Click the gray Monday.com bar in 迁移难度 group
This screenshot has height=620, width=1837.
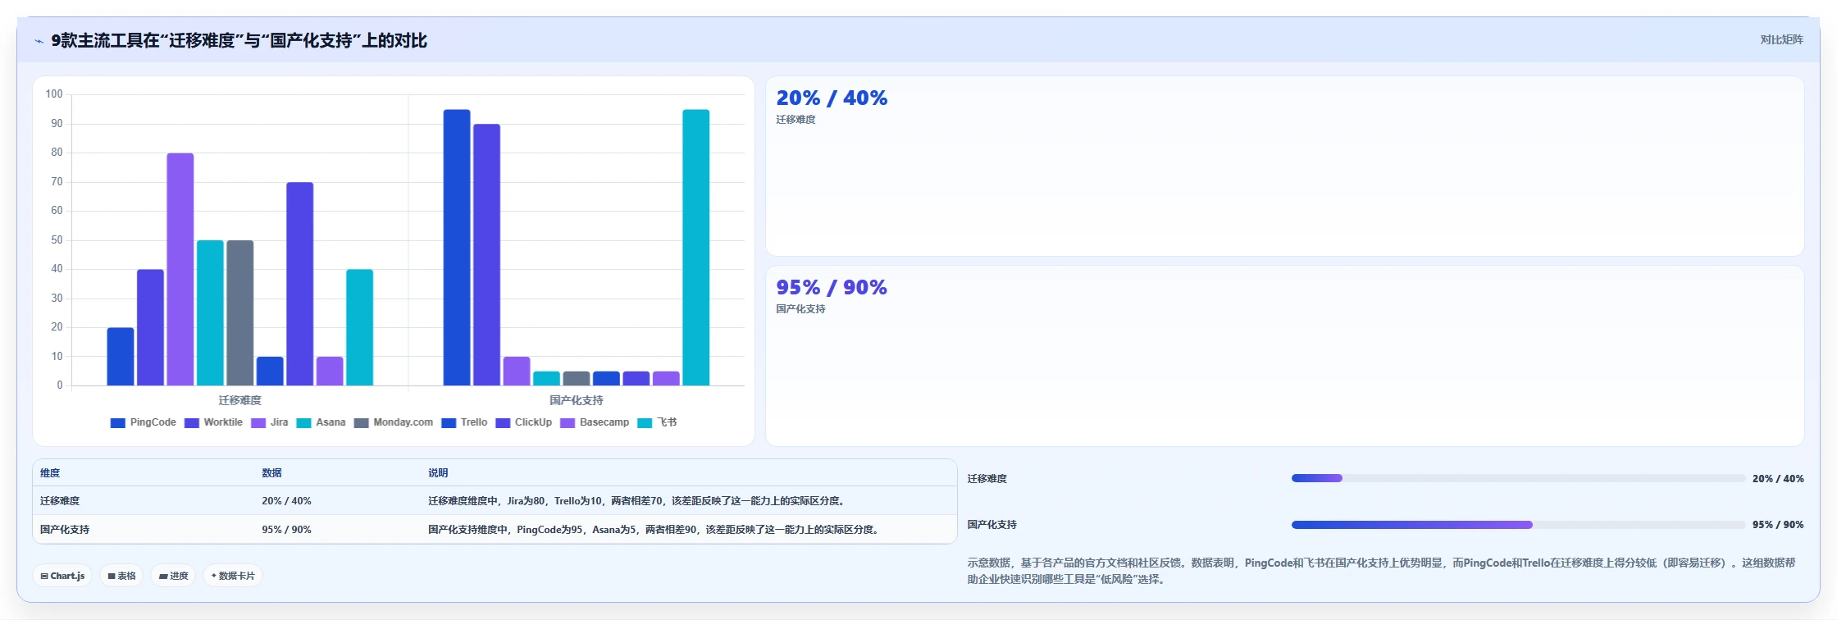click(240, 312)
